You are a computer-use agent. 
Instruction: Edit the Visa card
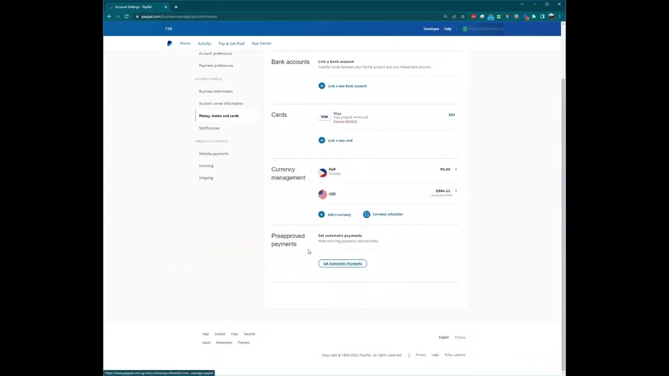(x=452, y=114)
